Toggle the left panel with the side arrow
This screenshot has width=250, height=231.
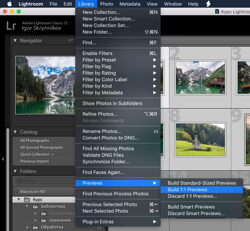(x=3, y=159)
